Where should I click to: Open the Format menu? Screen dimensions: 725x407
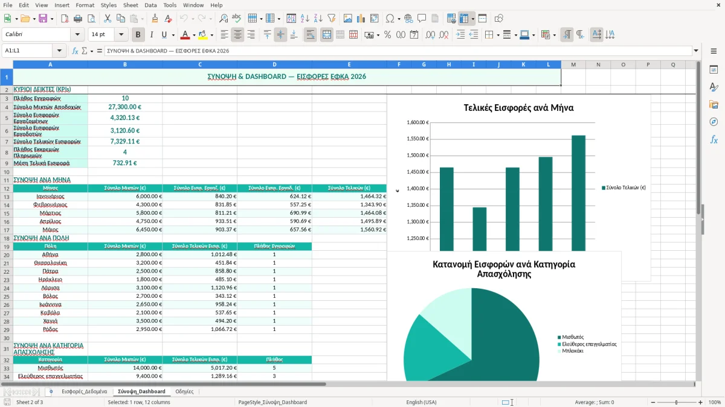pos(85,5)
